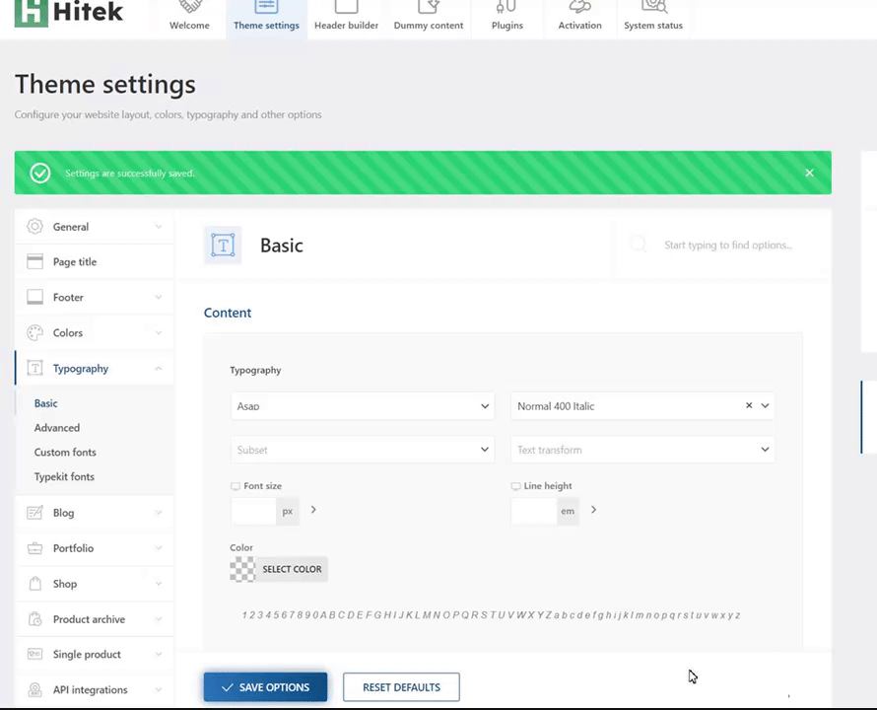
Task: Click the Portfolio briefcase icon
Action: [34, 548]
